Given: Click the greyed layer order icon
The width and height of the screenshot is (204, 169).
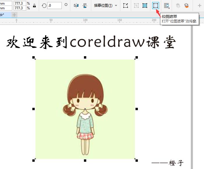Looking at the screenshot, I should 178,6.
